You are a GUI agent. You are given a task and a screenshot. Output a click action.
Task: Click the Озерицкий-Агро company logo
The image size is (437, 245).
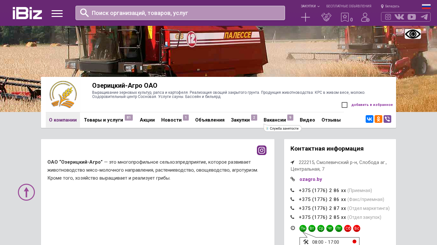click(x=63, y=94)
